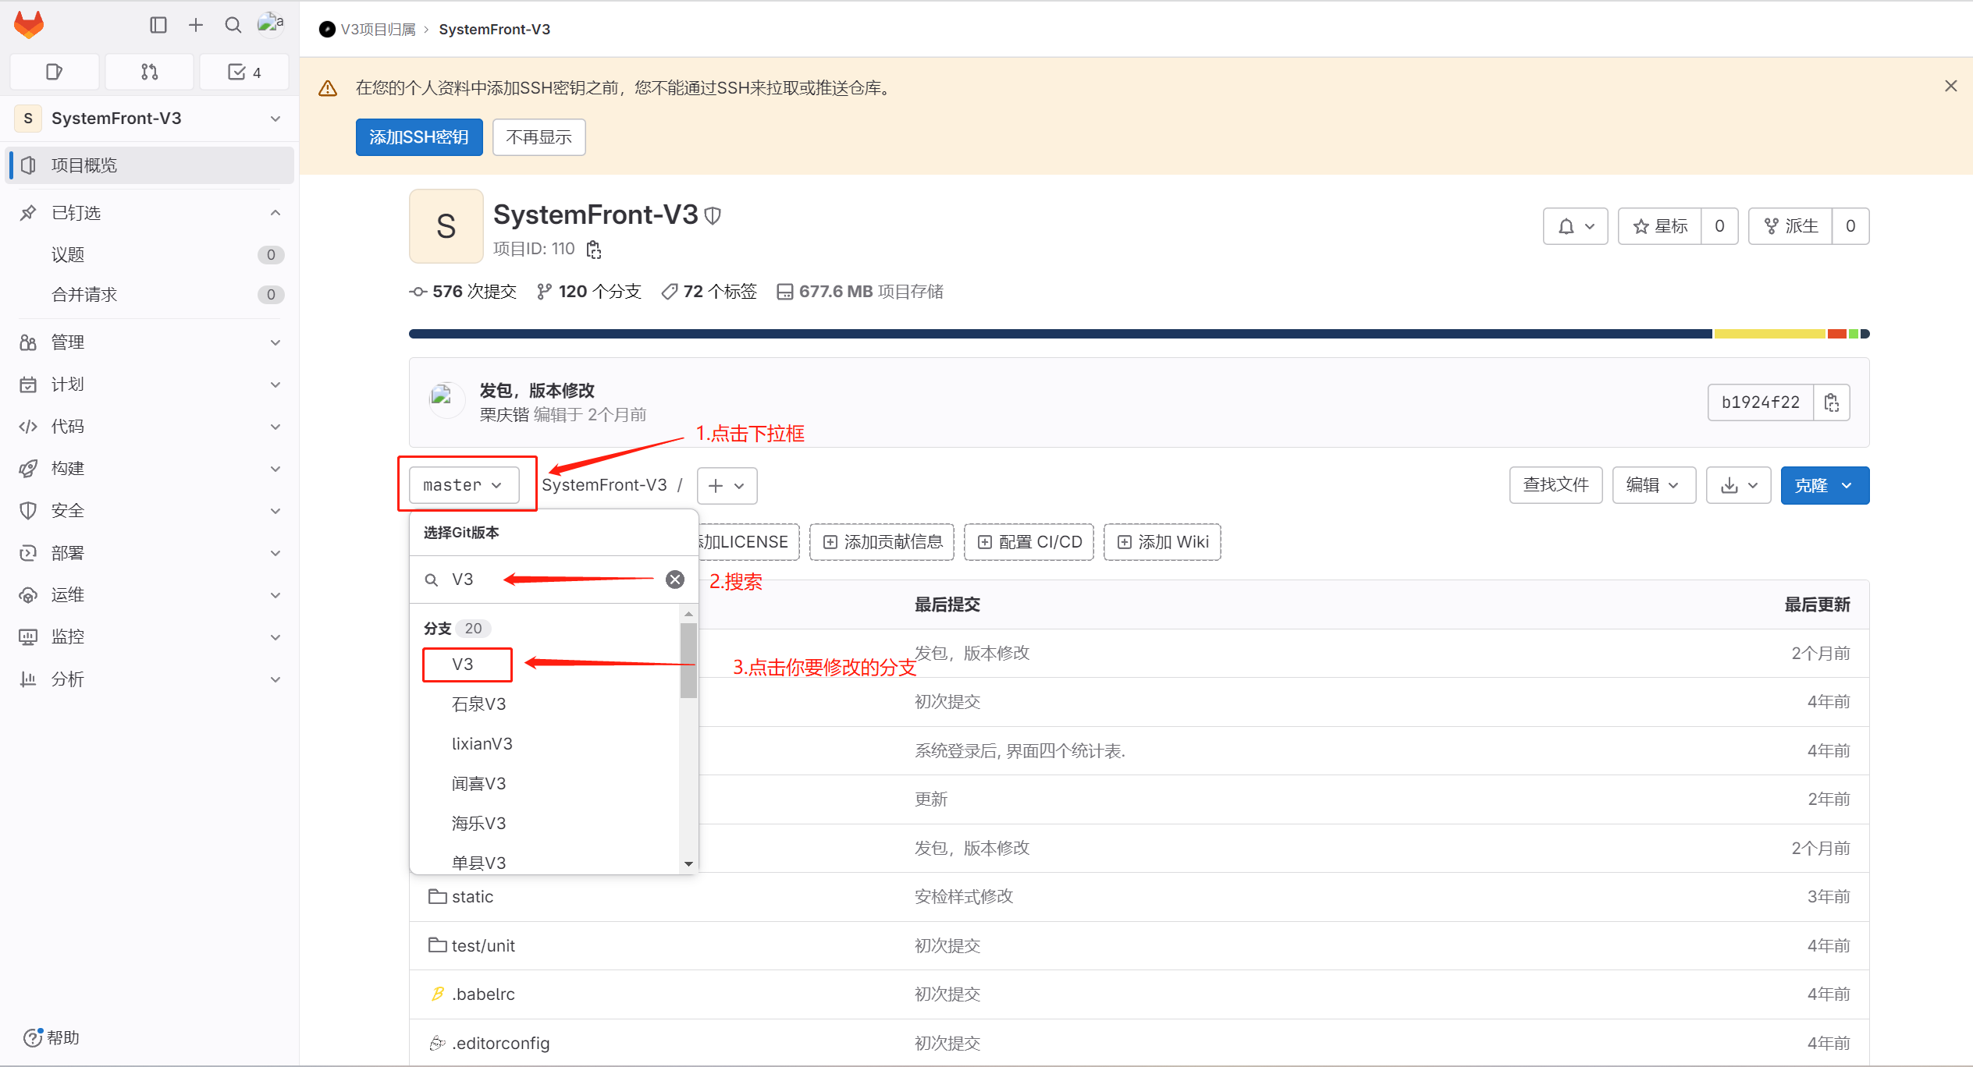Open the notification bell dropdown

[x=1575, y=226]
